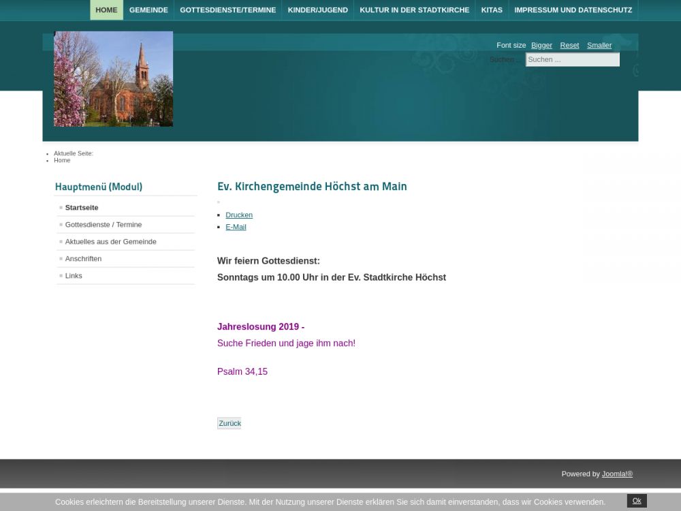The width and height of the screenshot is (681, 511).
Task: Open Gottesdienste / Termine sidebar link
Action: (104, 225)
